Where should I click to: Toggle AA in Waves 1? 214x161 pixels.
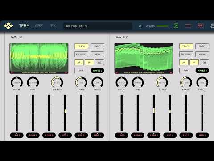(79, 62)
